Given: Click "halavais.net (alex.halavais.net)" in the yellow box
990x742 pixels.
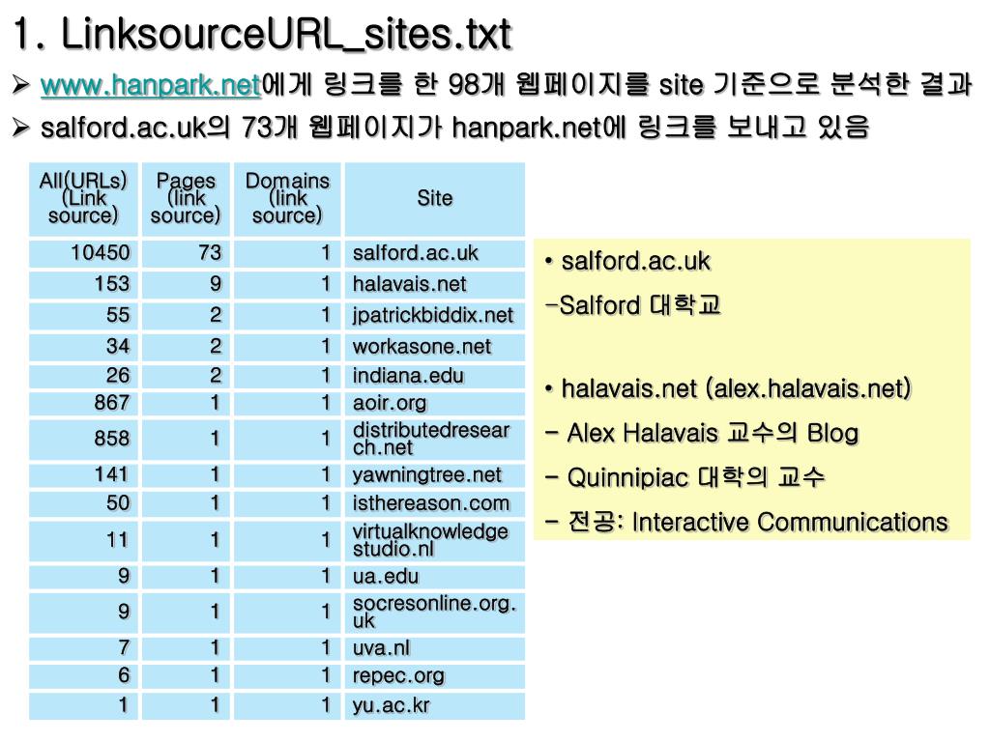Looking at the screenshot, I should pos(728,388).
